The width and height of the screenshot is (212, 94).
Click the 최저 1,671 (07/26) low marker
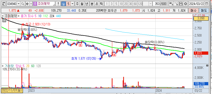tap(84, 58)
